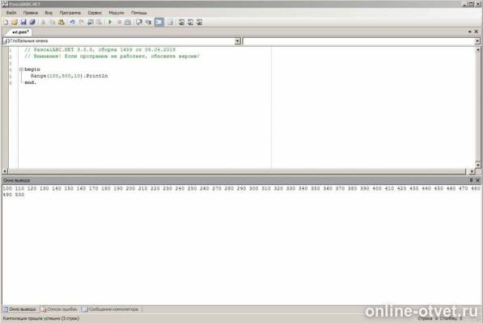
Task: Select the Окно вывода bottom tab
Action: point(20,309)
